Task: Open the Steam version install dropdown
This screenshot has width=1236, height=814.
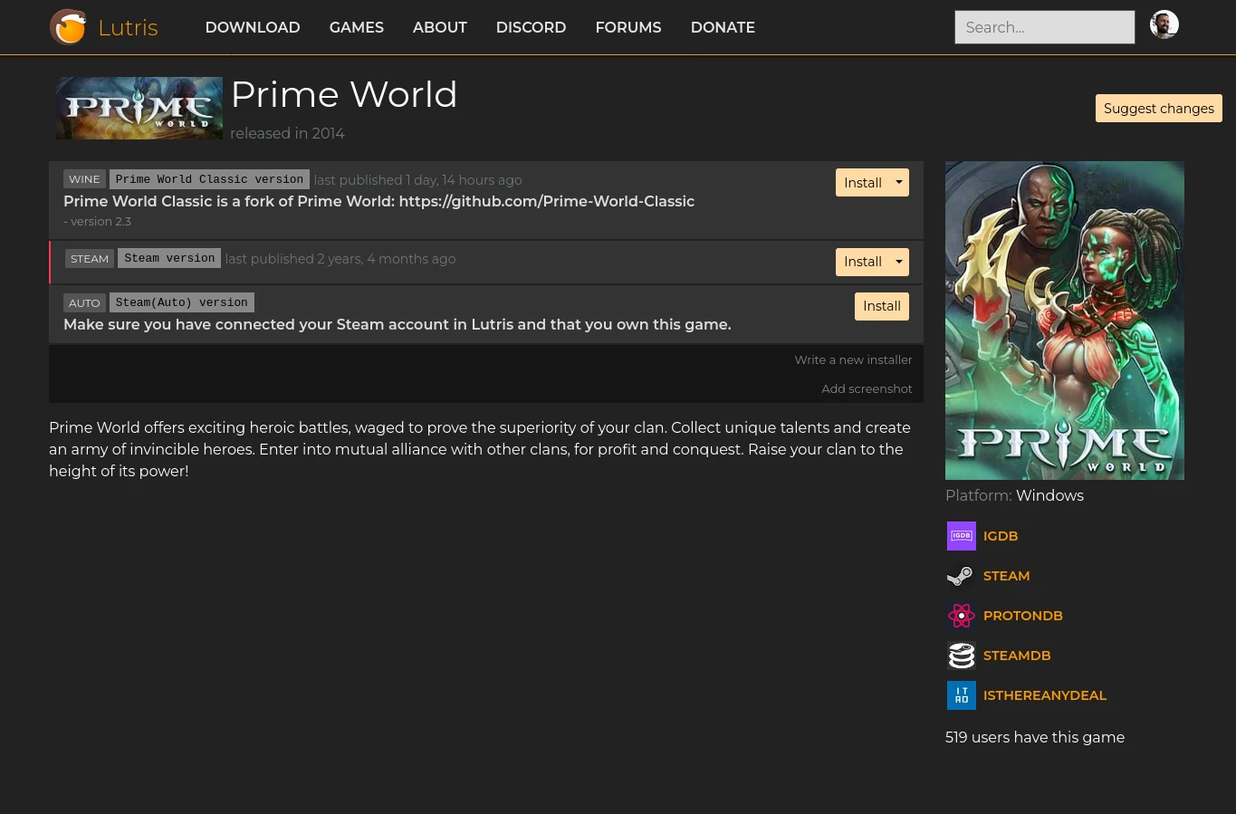Action: (898, 262)
